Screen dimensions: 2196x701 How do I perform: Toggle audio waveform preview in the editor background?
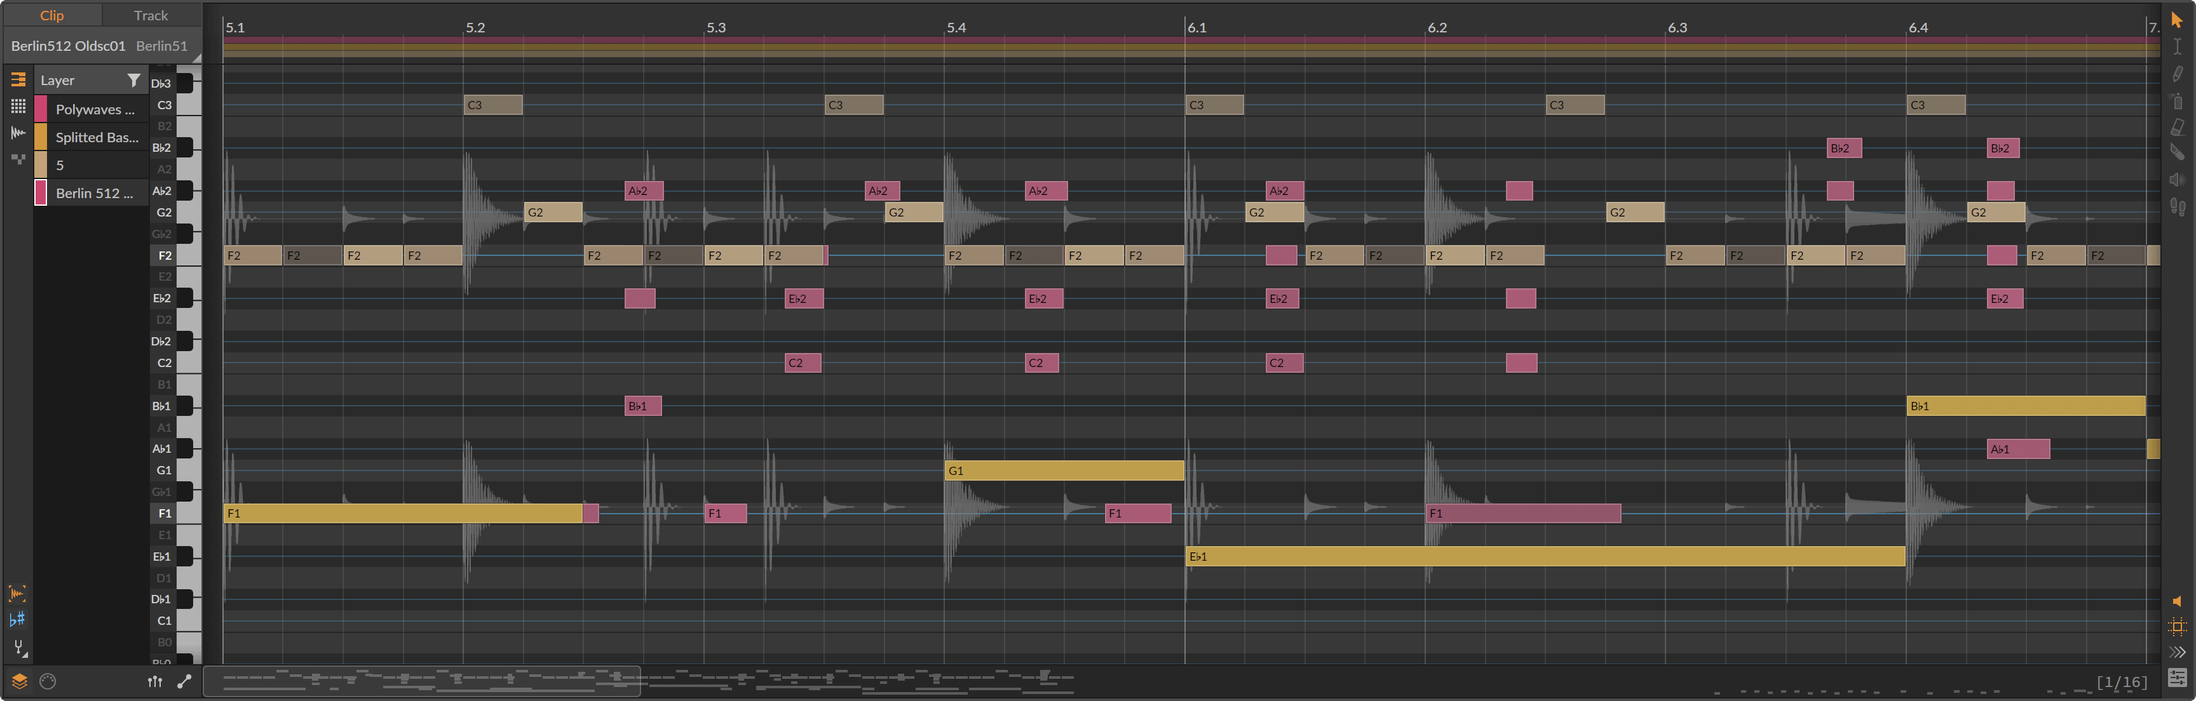(x=17, y=594)
